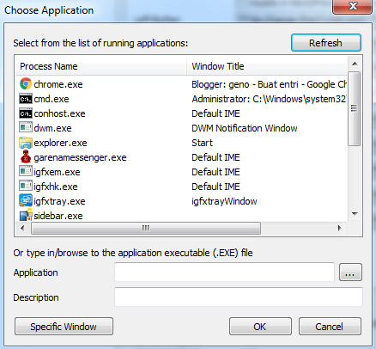Click the Administrator: C:\Windows\system32 title cell
Screen dimensions: 376x349
[270, 99]
